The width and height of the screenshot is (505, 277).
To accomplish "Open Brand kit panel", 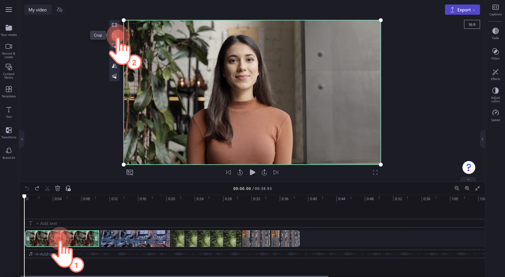I will coord(9,153).
